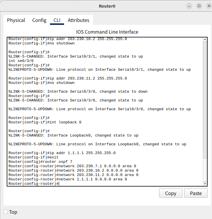
Task: Click the 'Router(config-if)#exit' line
Action: (34, 157)
